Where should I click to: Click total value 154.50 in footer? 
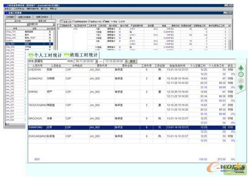pyautogui.click(x=203, y=159)
